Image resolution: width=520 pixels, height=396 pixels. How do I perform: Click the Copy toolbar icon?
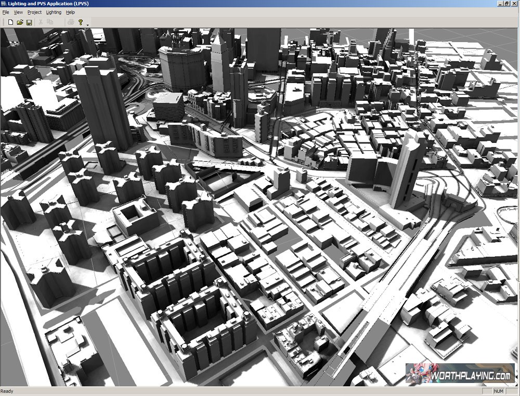pos(50,22)
